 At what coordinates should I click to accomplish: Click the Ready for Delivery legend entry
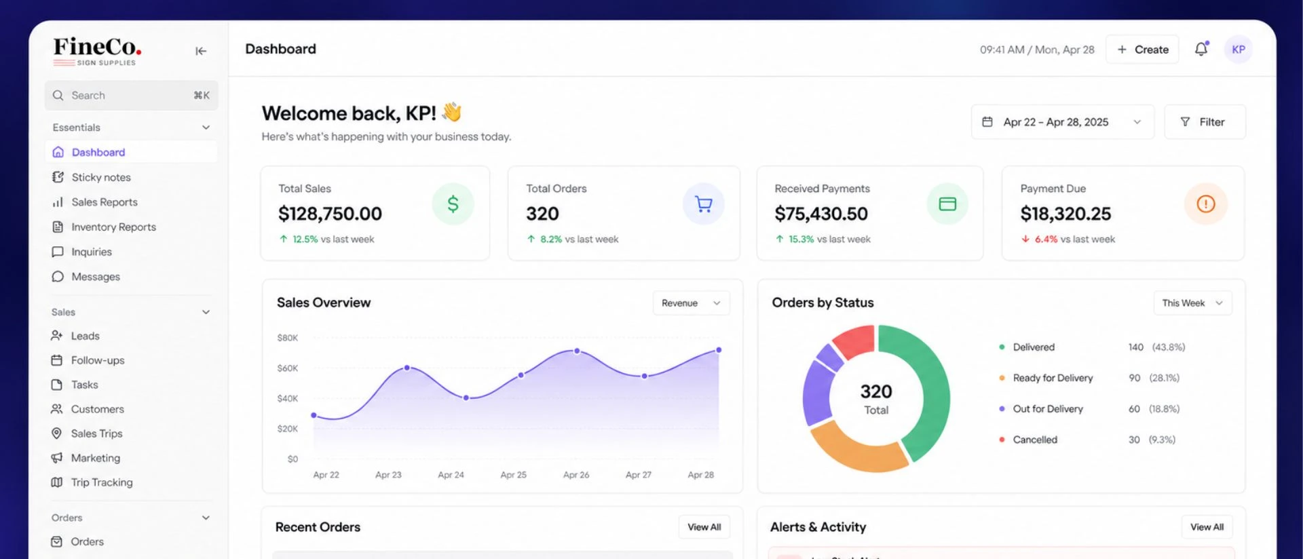tap(1089, 378)
